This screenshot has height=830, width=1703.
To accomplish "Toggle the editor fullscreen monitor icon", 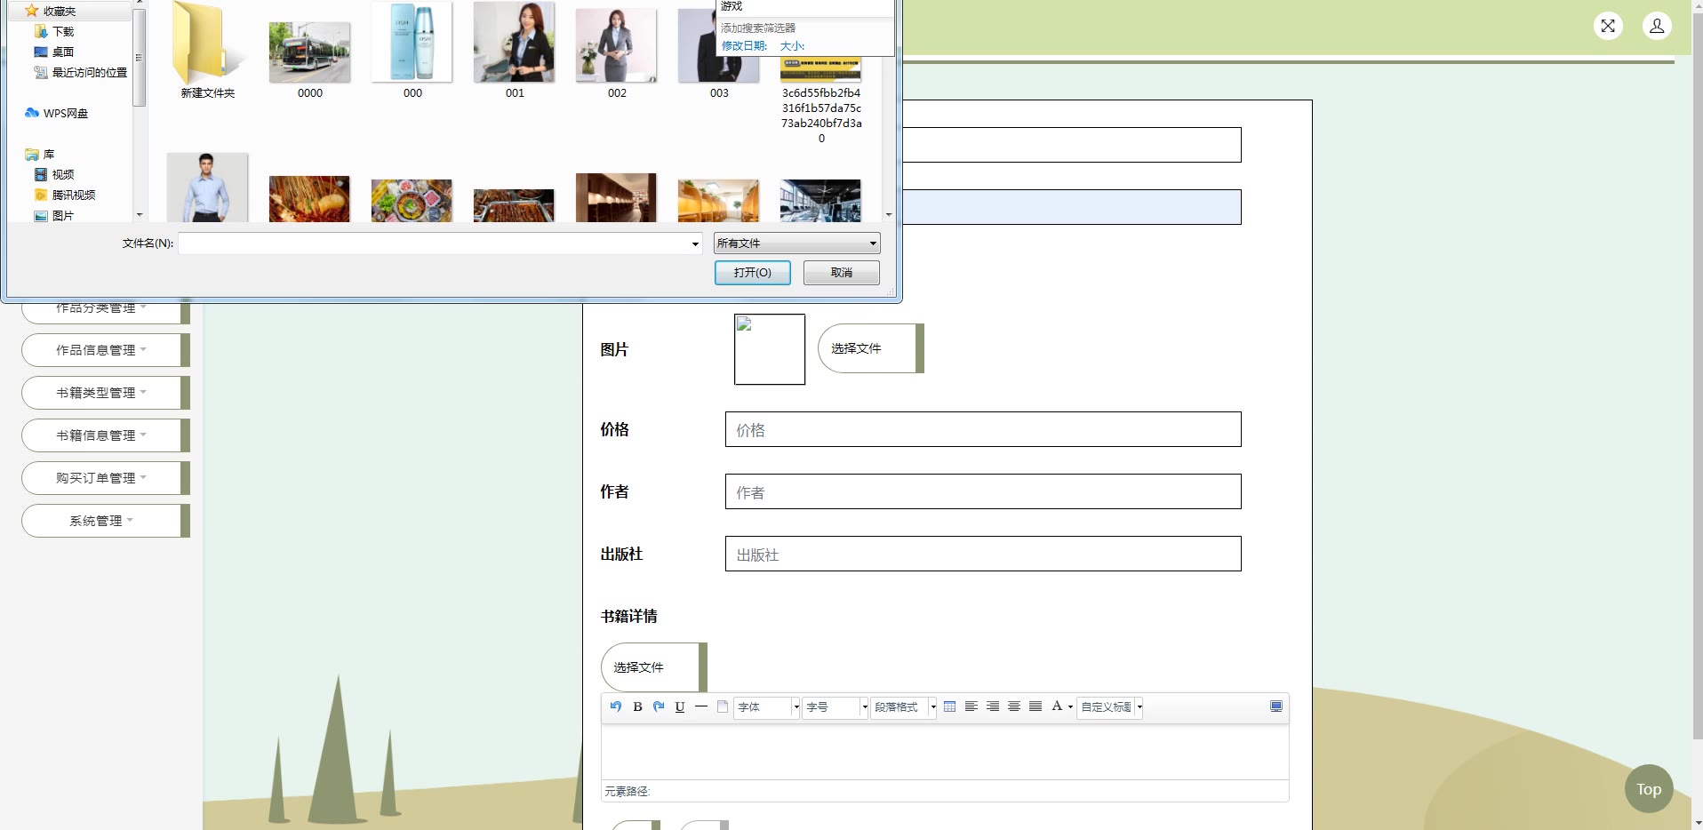I will (x=1276, y=706).
